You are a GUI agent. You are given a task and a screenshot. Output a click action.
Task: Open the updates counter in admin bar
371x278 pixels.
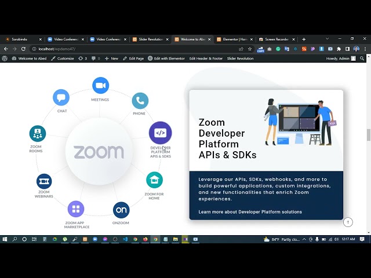tap(82, 58)
